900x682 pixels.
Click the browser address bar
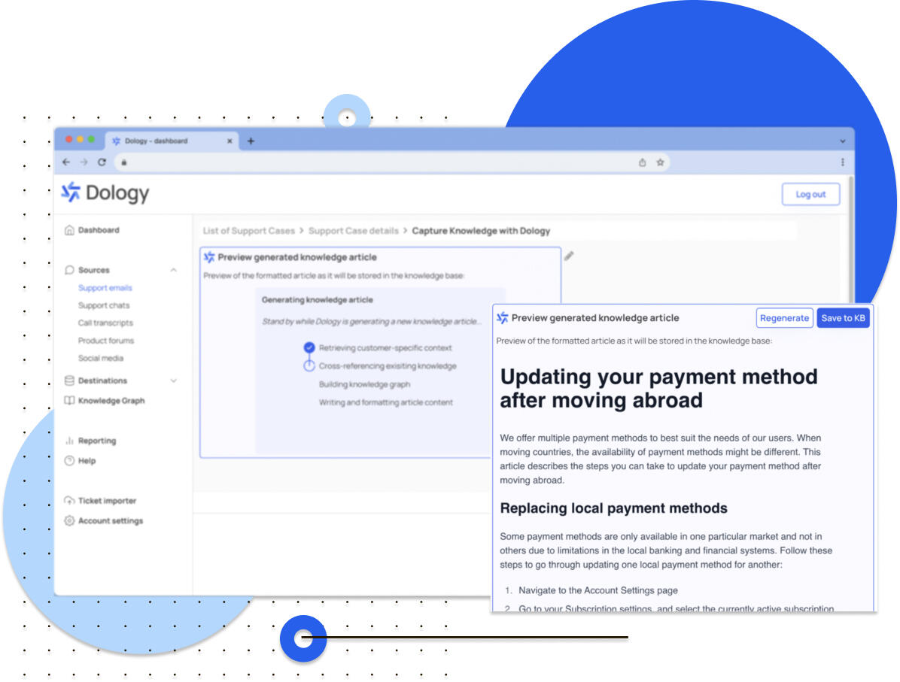tap(376, 162)
